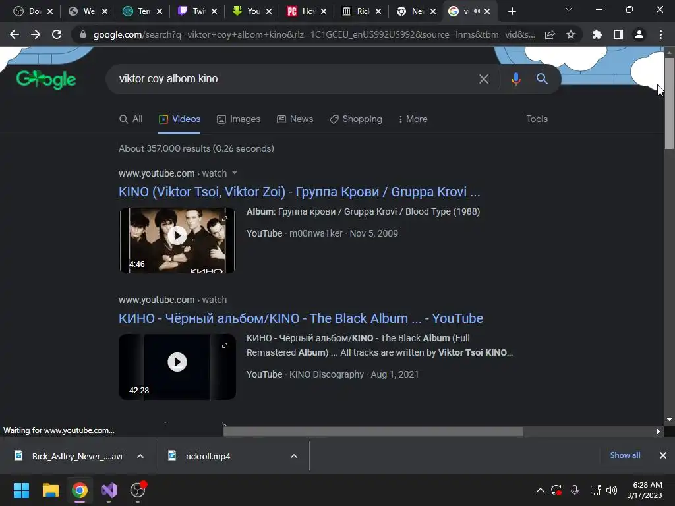This screenshot has height=506, width=675.
Task: Open the volume control in the system tray
Action: click(611, 490)
